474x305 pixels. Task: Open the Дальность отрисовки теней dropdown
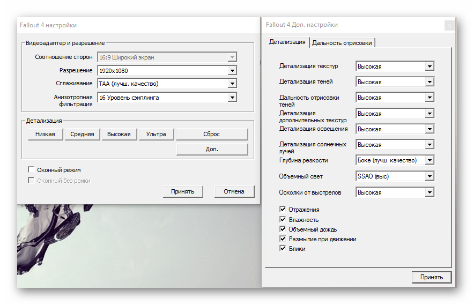point(395,98)
